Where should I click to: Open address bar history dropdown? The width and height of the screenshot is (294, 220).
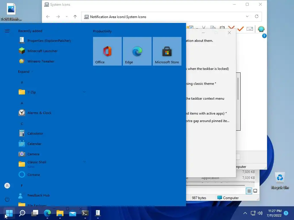(x=247, y=16)
